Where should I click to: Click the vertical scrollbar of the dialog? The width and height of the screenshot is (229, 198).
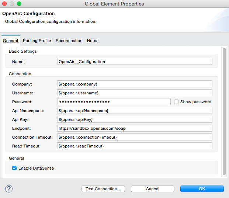tap(224, 111)
